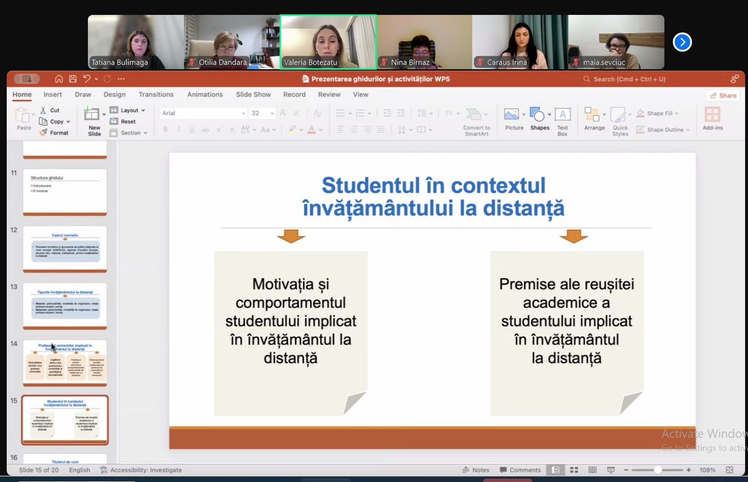
Task: Click the Save icon in title bar
Action: click(x=73, y=79)
